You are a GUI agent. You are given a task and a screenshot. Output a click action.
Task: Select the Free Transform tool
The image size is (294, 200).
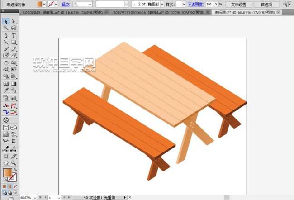[x=14, y=70]
